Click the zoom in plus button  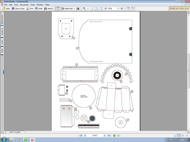click(x=122, y=9)
